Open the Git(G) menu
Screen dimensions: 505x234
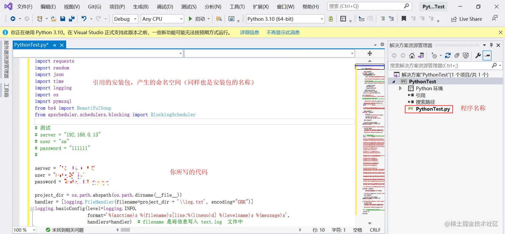pos(95,7)
